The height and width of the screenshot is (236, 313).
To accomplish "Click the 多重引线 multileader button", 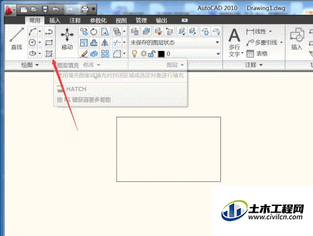I will 262,43.
